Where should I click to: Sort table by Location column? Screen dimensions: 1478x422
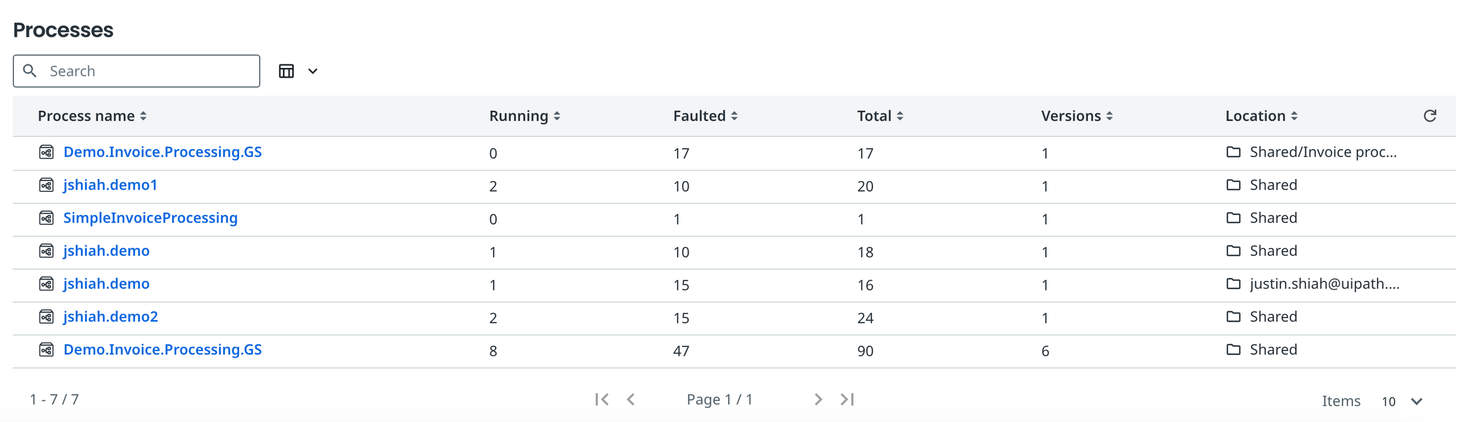pos(1261,116)
